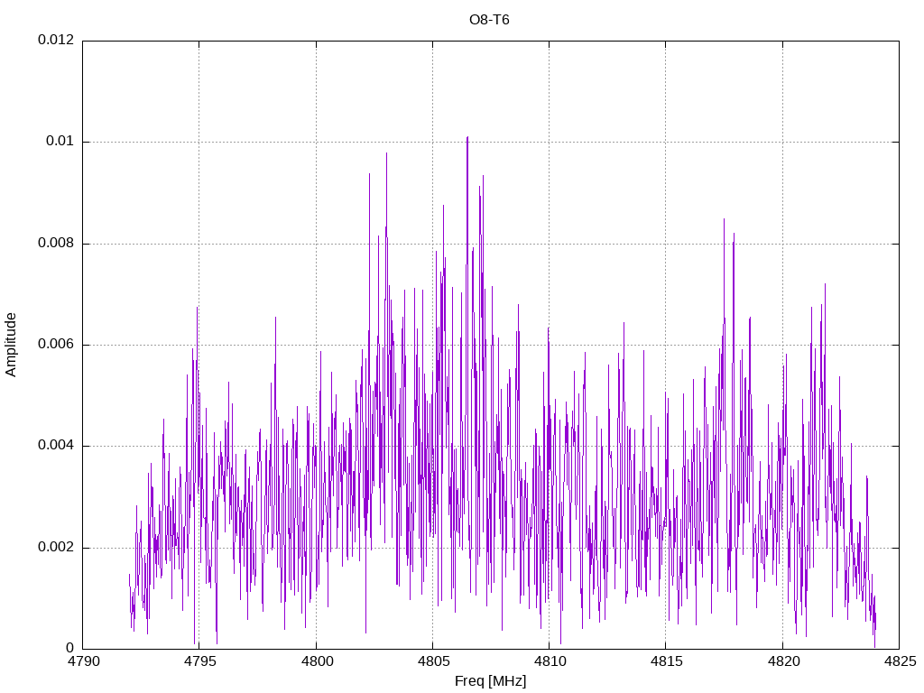The height and width of the screenshot is (693, 924).
Task: Click the x-axis tick label 4790
Action: pos(82,661)
